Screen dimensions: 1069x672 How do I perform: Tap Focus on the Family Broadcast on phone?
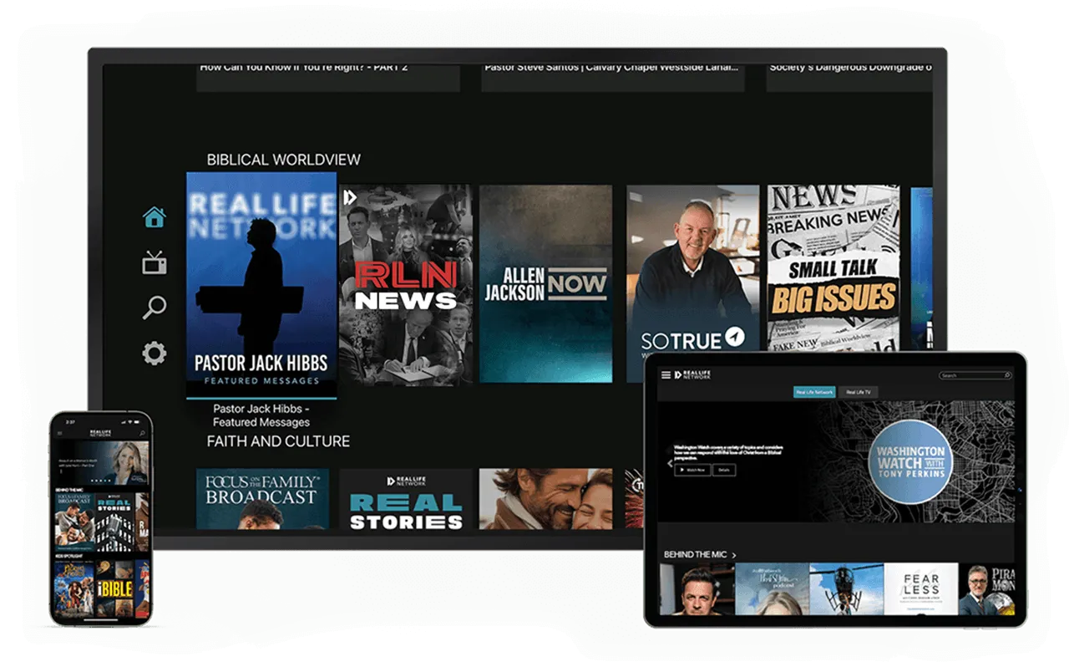75,522
